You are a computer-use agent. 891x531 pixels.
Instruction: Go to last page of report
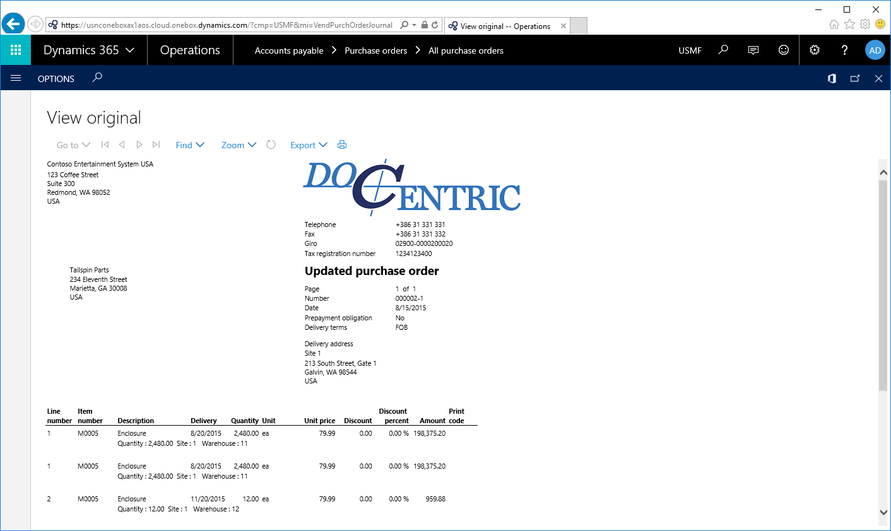click(156, 144)
